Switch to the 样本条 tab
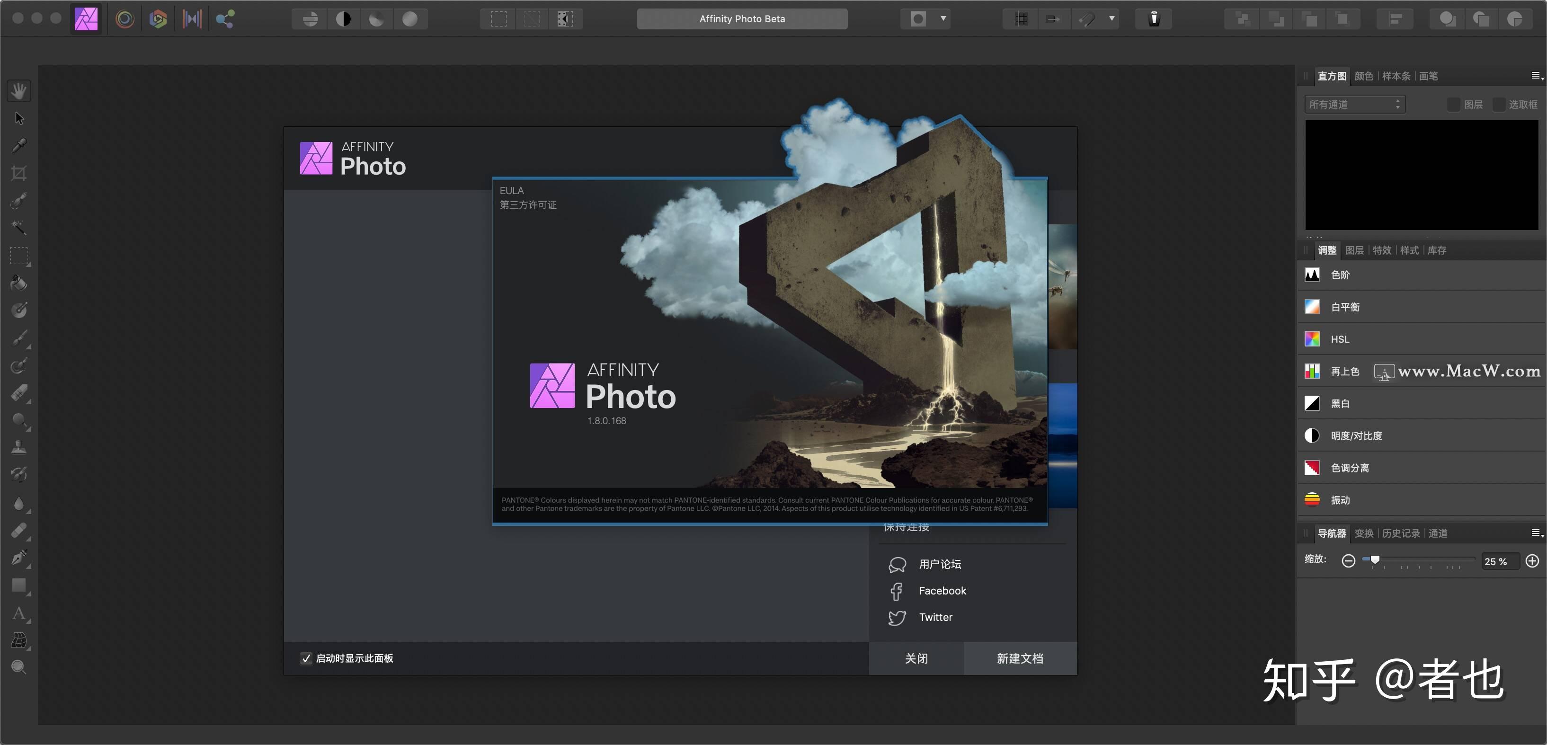This screenshot has width=1547, height=745. (x=1396, y=76)
